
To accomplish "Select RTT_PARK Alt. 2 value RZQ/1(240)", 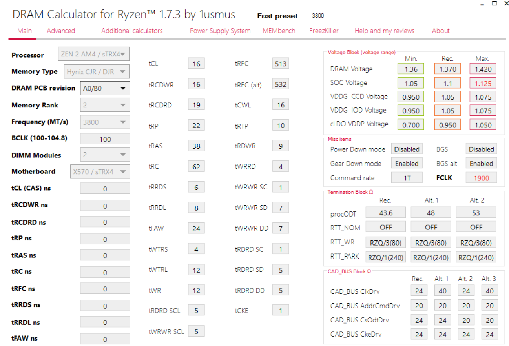I will [476, 257].
